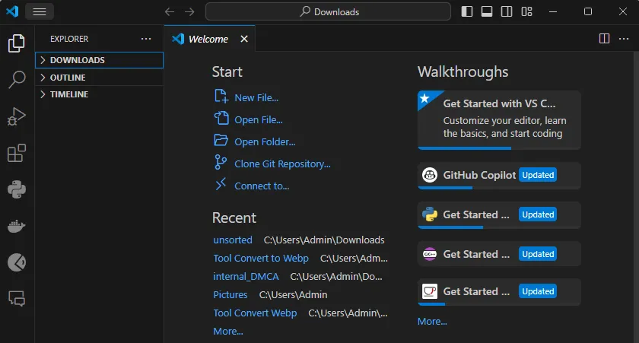
Task: Open Run and Debug view
Action: (17, 116)
